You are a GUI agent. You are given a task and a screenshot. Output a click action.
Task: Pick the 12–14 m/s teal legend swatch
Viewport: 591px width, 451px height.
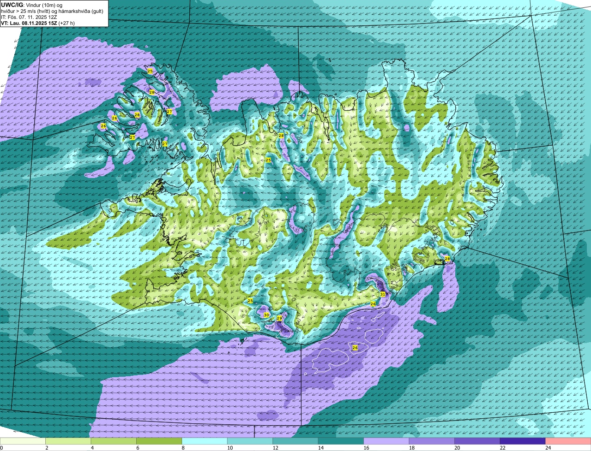[295, 441]
